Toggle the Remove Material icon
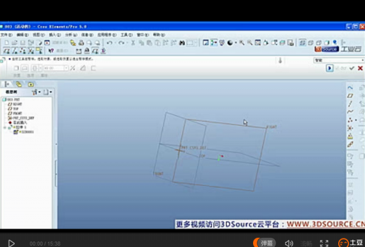 (x=83, y=68)
